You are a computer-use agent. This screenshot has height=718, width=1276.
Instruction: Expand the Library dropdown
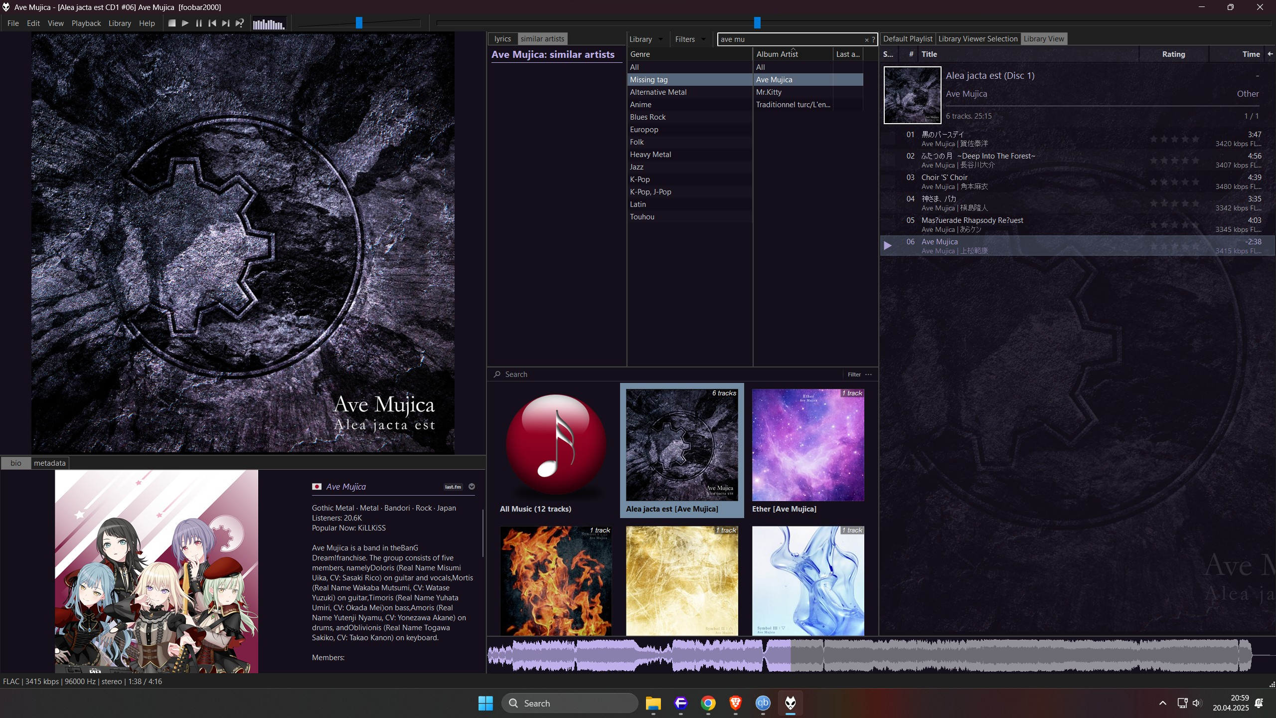pyautogui.click(x=646, y=39)
